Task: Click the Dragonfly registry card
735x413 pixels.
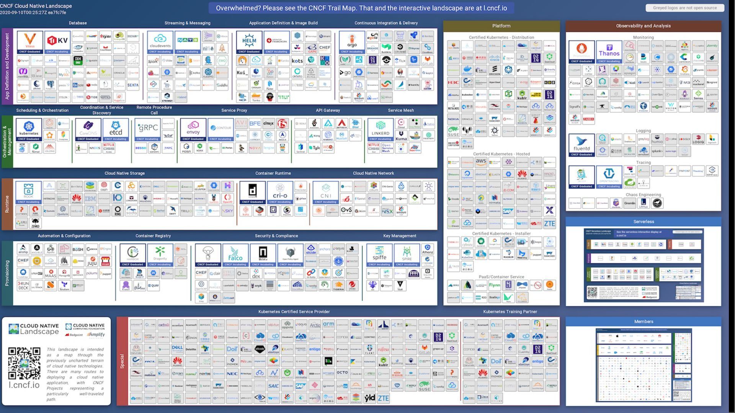Action: click(x=160, y=255)
